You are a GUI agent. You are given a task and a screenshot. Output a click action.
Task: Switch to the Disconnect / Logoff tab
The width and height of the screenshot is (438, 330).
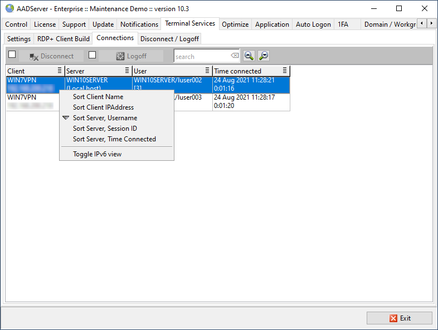click(x=169, y=39)
